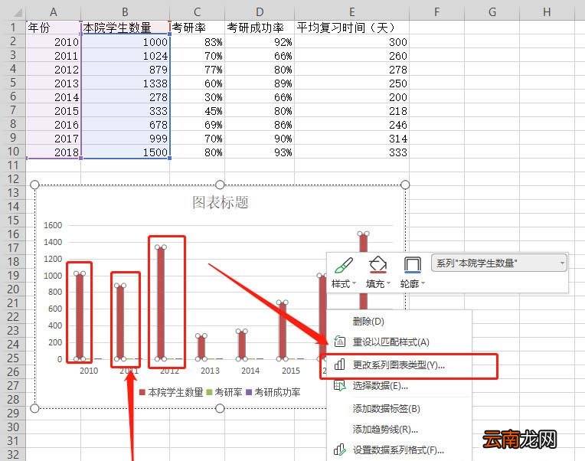Select column G header
This screenshot has width=585, height=461.
coord(492,12)
